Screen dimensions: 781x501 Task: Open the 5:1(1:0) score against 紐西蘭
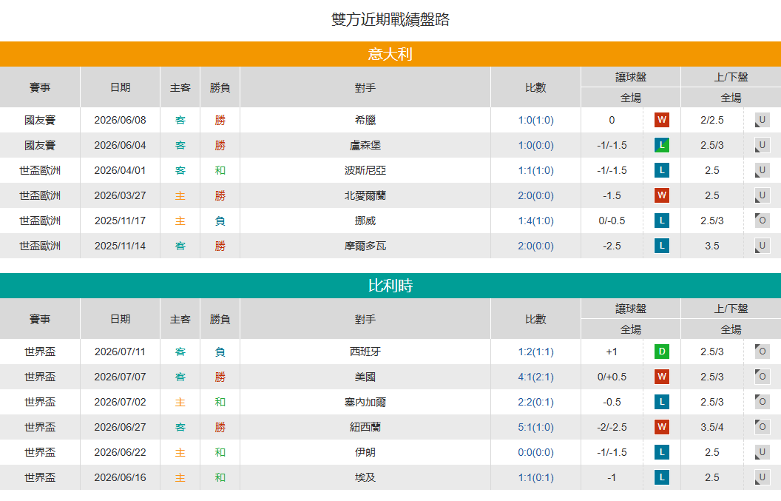(x=535, y=427)
